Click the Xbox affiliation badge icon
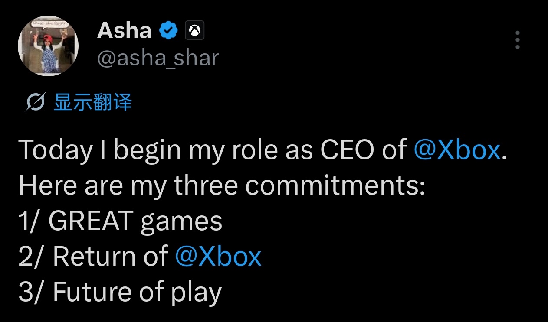Screen dimensions: 548x322 point(195,31)
